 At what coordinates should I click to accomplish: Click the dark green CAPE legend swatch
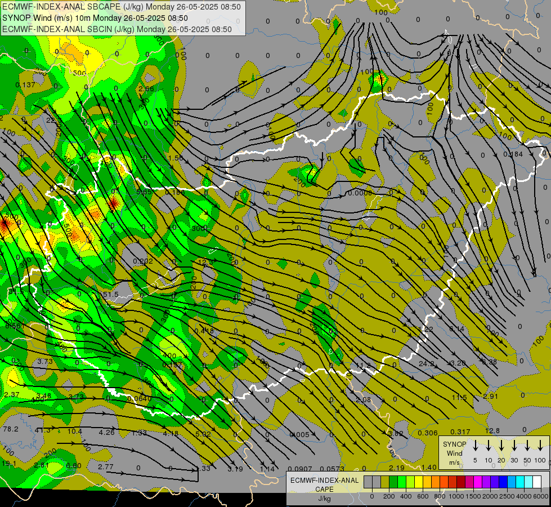pyautogui.click(x=393, y=482)
